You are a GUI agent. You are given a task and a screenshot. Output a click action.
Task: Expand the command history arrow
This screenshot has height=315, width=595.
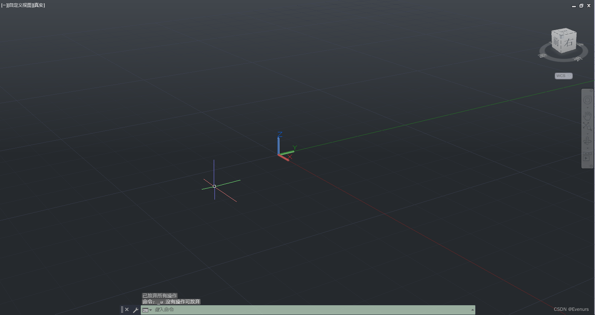tap(472, 310)
